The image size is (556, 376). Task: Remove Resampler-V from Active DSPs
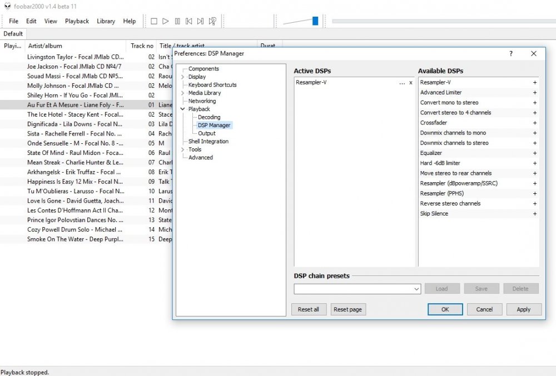(x=411, y=83)
